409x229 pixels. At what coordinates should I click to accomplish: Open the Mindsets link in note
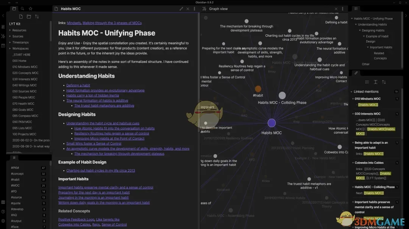74,23
